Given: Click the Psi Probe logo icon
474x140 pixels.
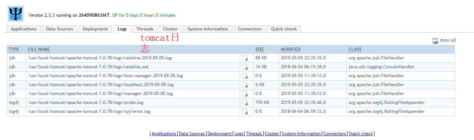Looking at the screenshot, I should (x=16, y=14).
